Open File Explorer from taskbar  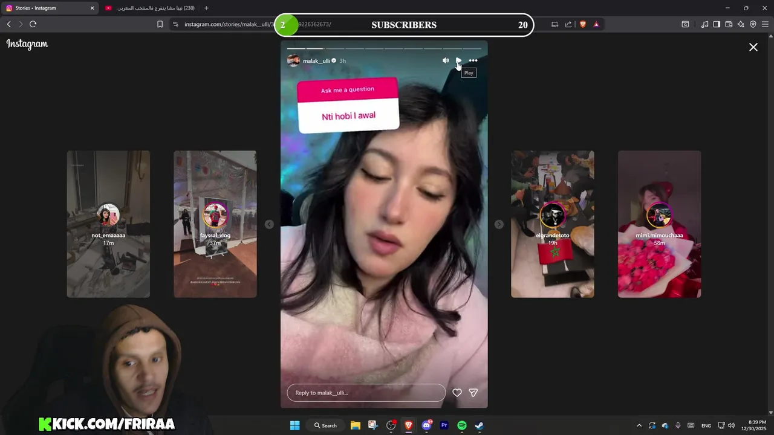pyautogui.click(x=356, y=425)
